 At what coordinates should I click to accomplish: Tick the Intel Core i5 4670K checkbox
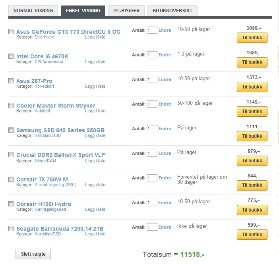point(11,56)
